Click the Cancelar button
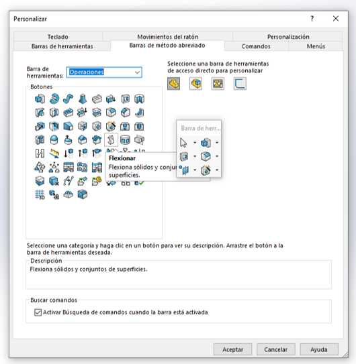Viewport: 356px width, 364px height. coord(275,349)
